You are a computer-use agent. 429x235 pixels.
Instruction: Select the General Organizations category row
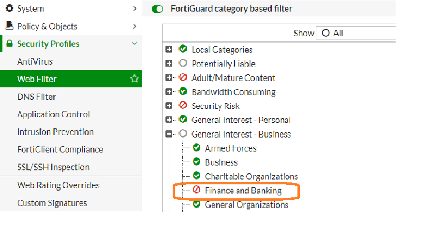[x=246, y=205]
